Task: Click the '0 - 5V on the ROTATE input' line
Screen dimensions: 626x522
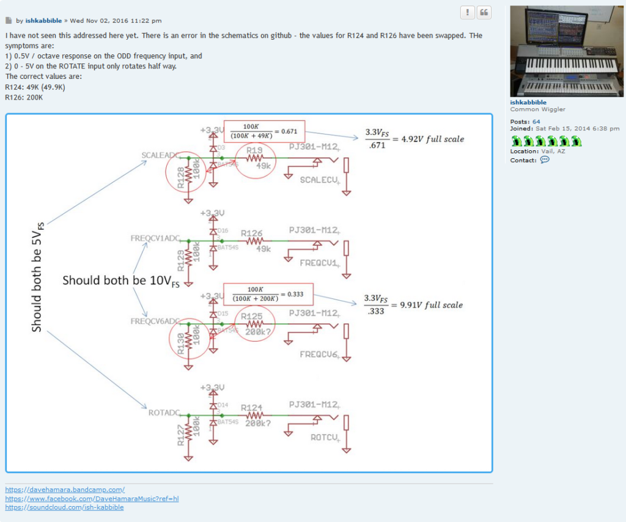Action: click(91, 66)
